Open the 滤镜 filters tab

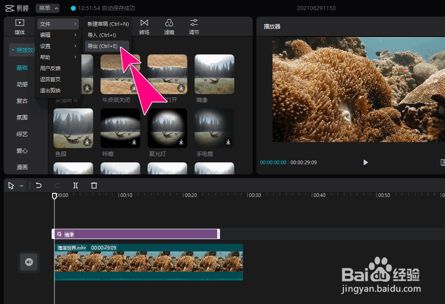tap(169, 27)
